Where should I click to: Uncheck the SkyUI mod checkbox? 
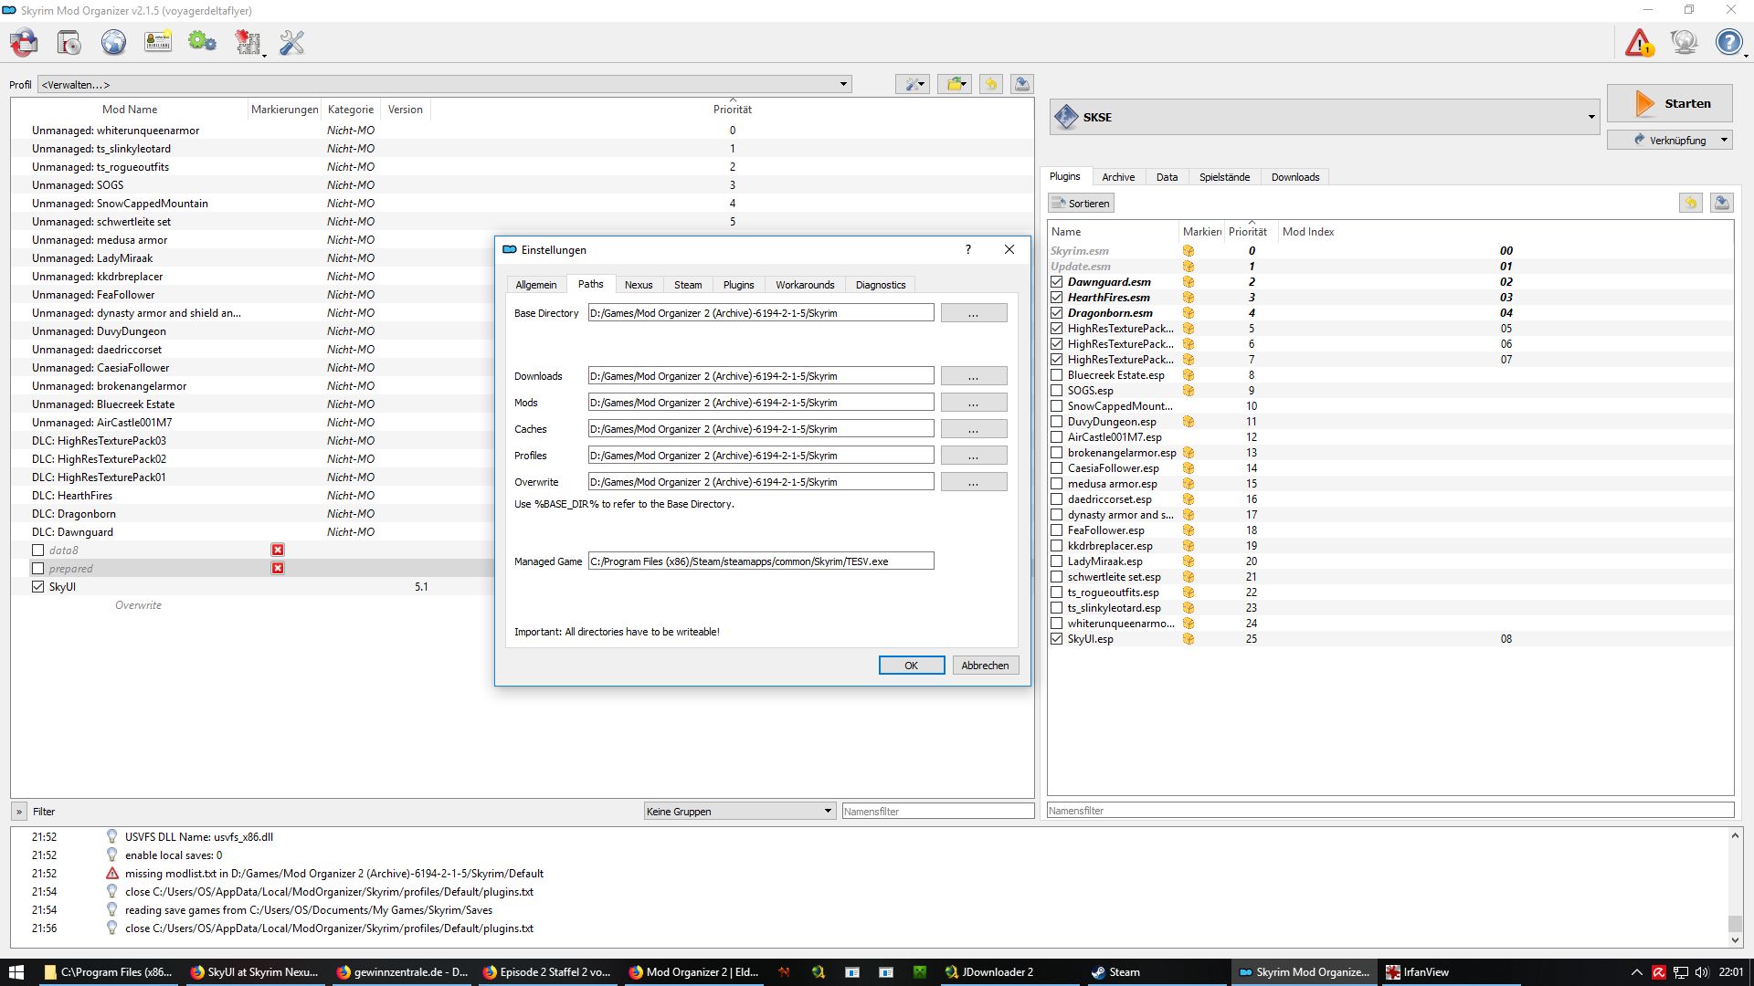[x=37, y=587]
